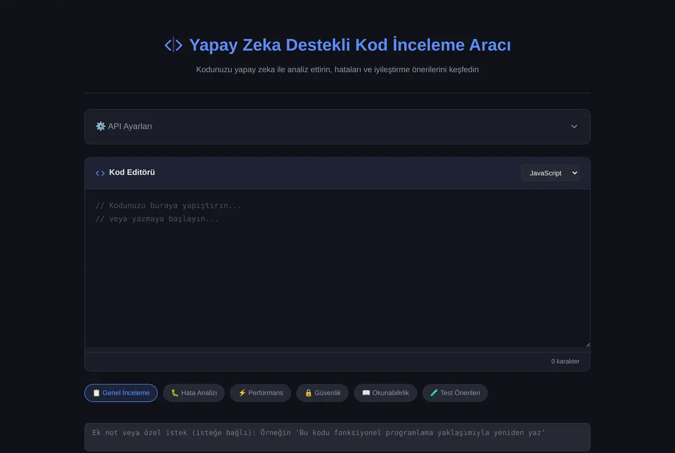This screenshot has width=675, height=453.
Task: Click the Kod Editörü code brackets icon
Action: [x=100, y=173]
